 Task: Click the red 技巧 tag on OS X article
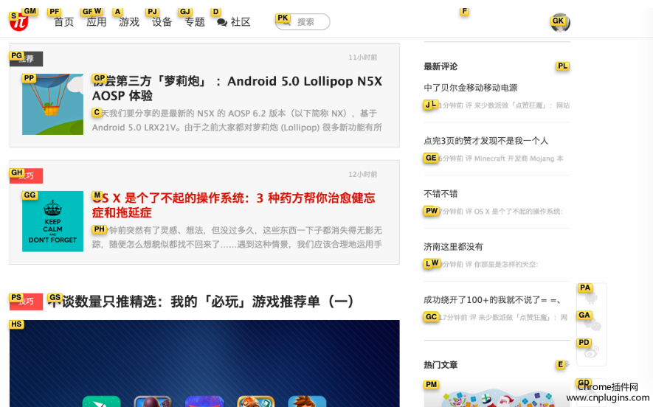(27, 176)
